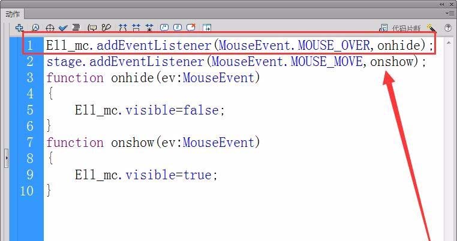Place cursor in 'MOUSE_MOVE' on line 2
The width and height of the screenshot is (457, 241).
point(327,62)
